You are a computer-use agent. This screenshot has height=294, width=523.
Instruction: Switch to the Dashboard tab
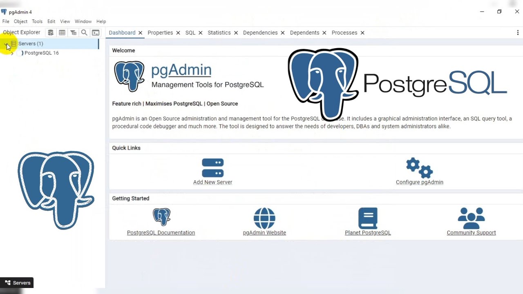click(x=122, y=33)
